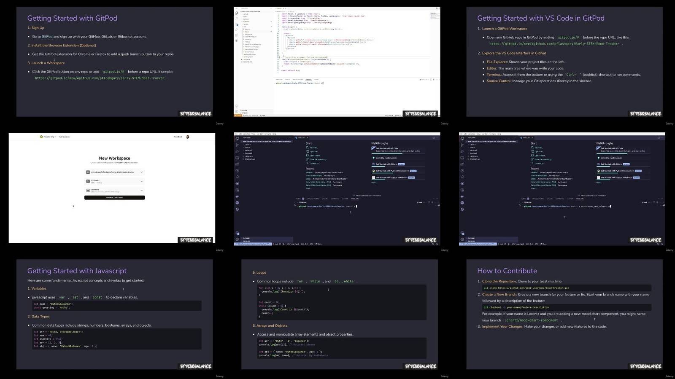Open Extensions icon in center thumbnail's VS Code
Screen dimensions: 675x379
click(x=237, y=164)
